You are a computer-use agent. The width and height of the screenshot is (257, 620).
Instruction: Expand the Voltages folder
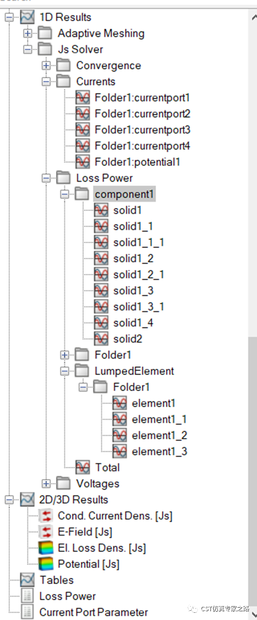tap(46, 484)
